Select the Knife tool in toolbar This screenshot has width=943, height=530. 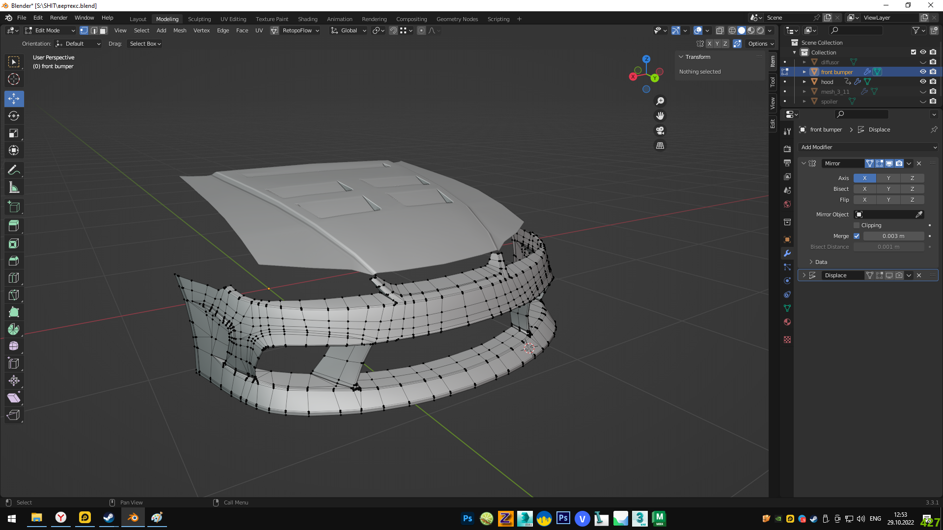[14, 295]
